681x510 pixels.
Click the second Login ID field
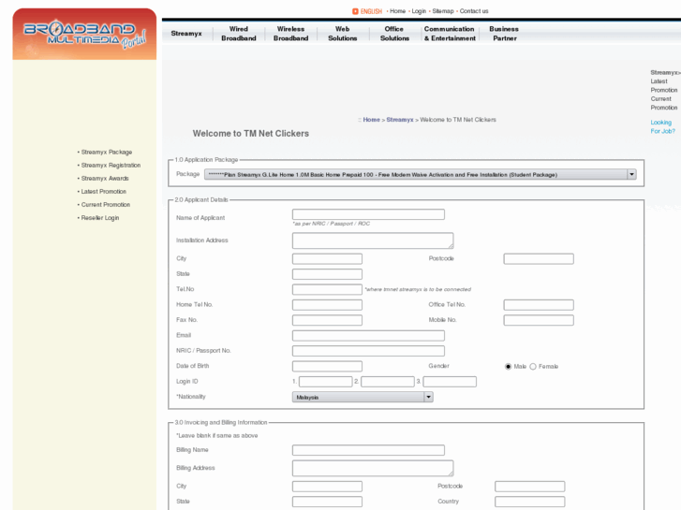click(388, 382)
